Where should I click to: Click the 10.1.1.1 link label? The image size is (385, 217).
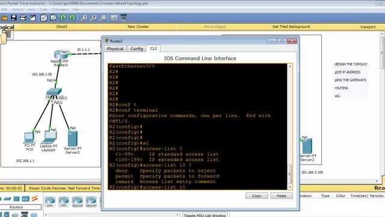tap(83, 49)
